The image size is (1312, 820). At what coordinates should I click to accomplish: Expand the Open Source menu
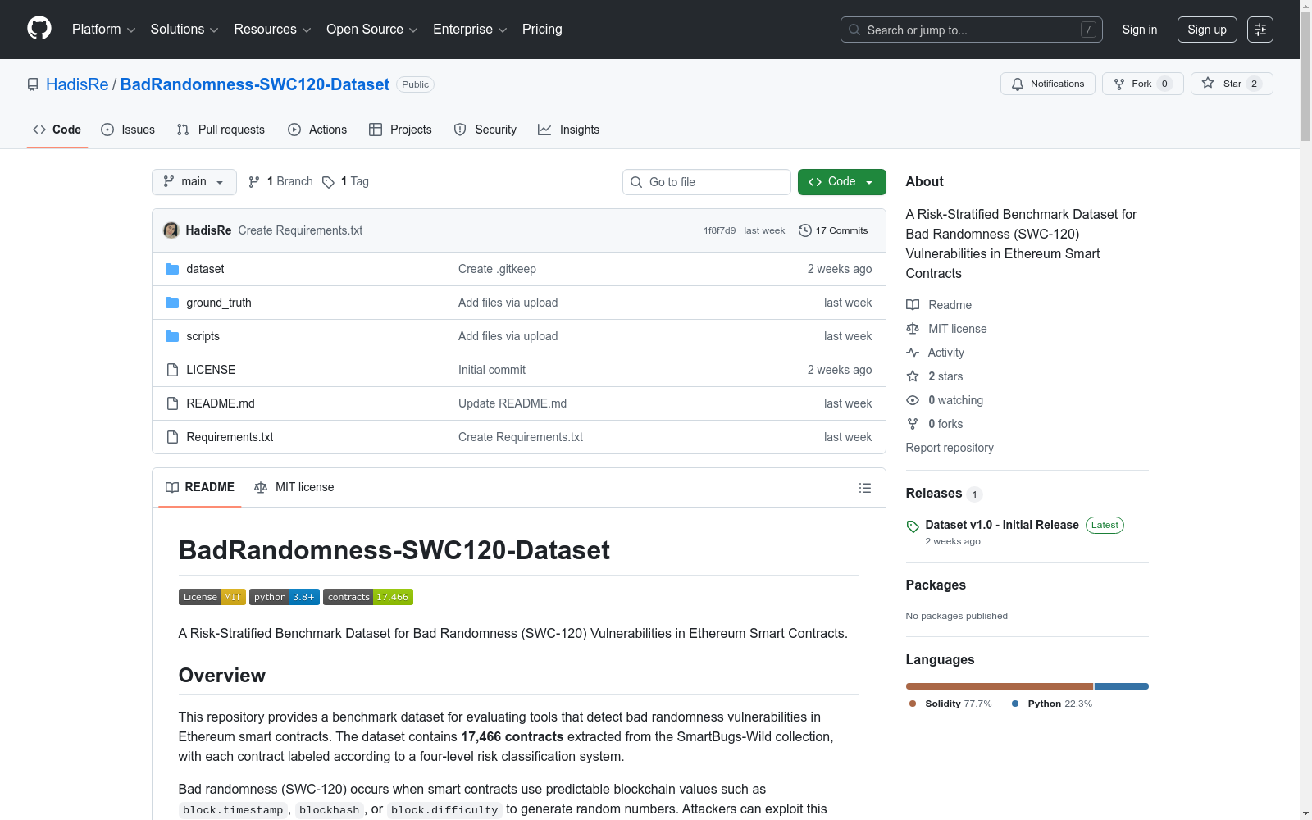(372, 30)
